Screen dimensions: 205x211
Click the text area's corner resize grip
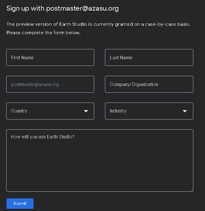[192, 190]
